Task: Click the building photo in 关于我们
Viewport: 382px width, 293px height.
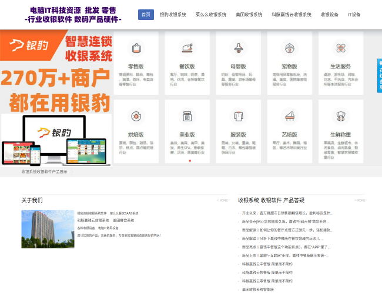Action: [48, 229]
